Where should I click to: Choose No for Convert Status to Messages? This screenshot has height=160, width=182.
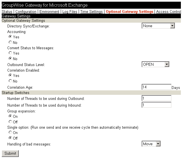(x=10, y=58)
